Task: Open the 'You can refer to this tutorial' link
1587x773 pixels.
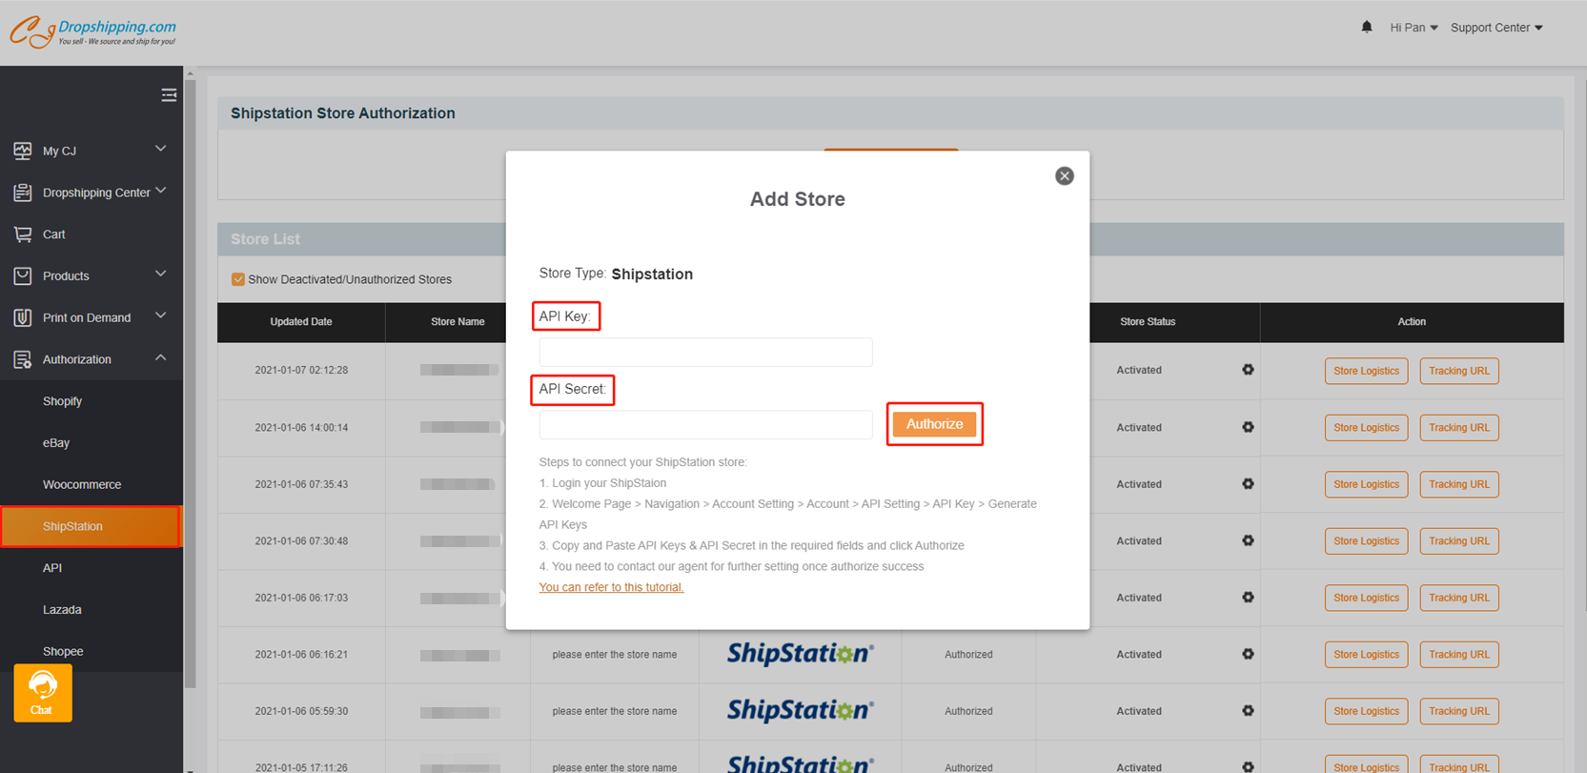Action: pyautogui.click(x=611, y=587)
